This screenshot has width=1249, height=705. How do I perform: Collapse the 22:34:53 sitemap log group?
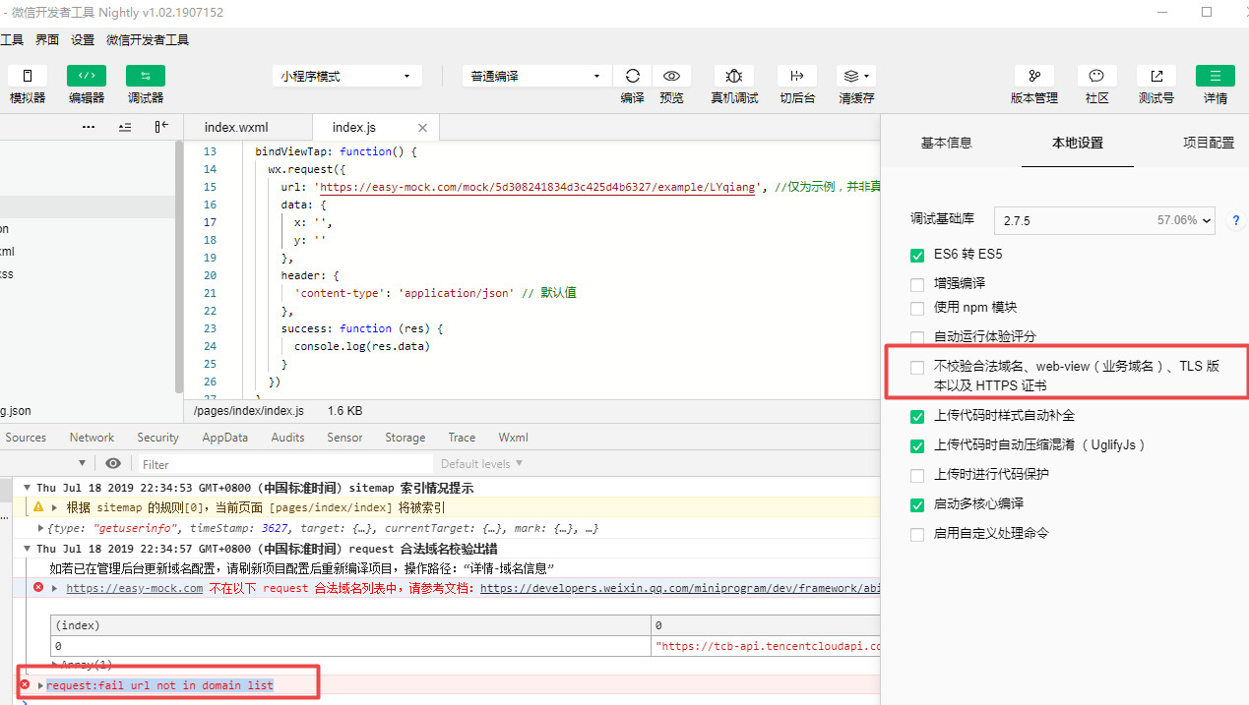[28, 488]
